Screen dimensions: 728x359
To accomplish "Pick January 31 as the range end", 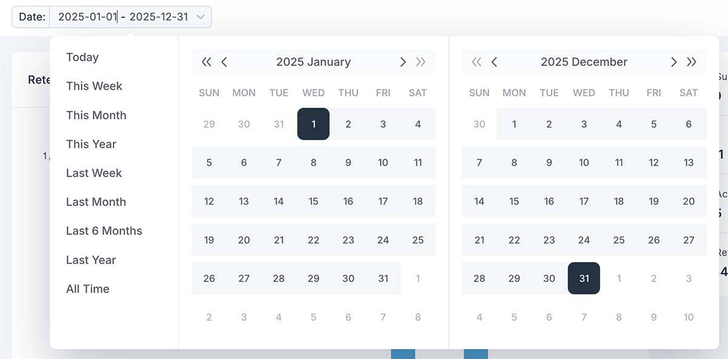I will [x=383, y=278].
